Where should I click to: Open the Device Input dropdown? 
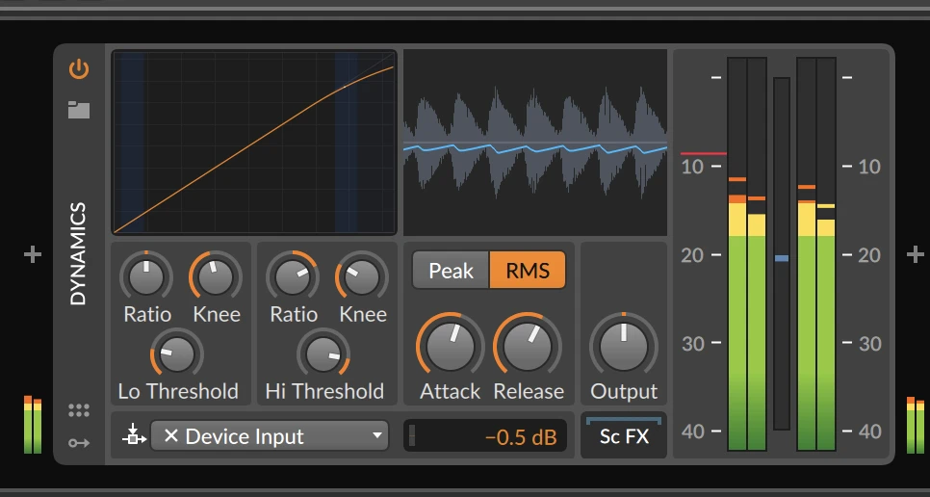[x=377, y=436]
